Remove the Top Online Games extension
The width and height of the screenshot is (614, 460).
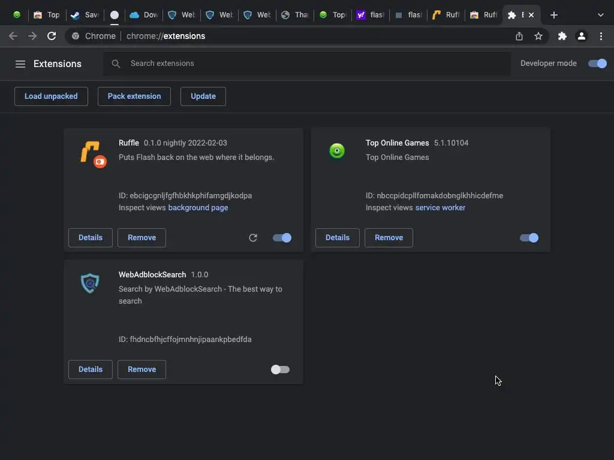click(389, 237)
